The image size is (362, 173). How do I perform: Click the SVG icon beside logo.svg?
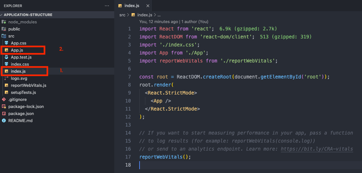coord(6,78)
